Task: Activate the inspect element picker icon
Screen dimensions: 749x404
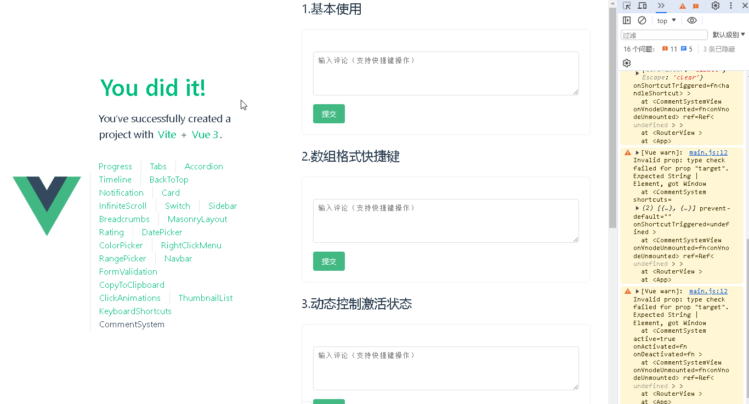Action: coord(627,5)
